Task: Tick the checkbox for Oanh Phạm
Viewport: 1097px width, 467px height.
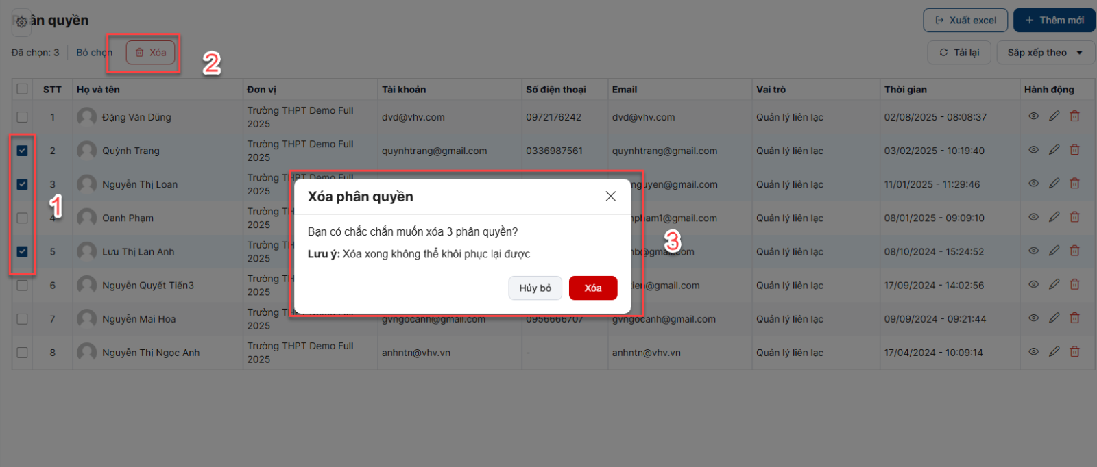Action: click(23, 218)
